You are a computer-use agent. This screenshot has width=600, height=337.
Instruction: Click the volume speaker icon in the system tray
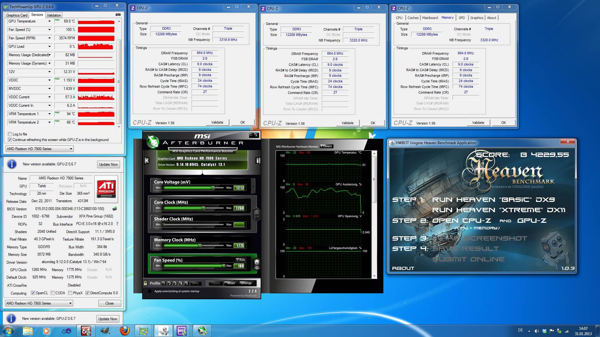coord(537,331)
